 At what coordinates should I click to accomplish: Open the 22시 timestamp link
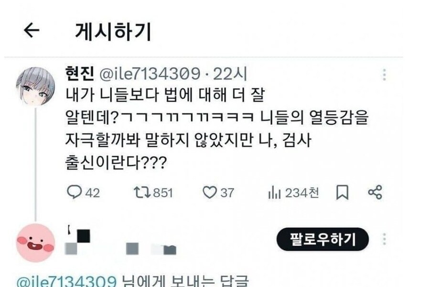pyautogui.click(x=230, y=74)
